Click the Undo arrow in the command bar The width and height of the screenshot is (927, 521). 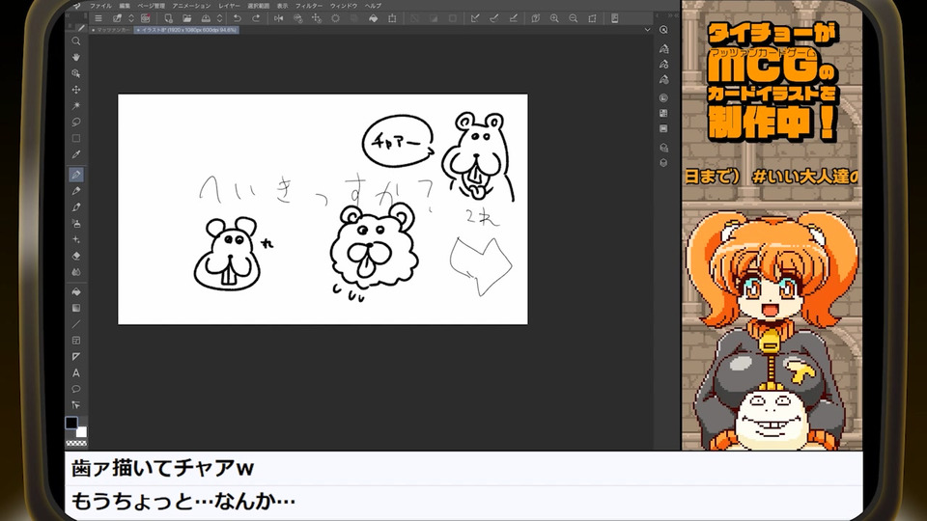tap(239, 17)
